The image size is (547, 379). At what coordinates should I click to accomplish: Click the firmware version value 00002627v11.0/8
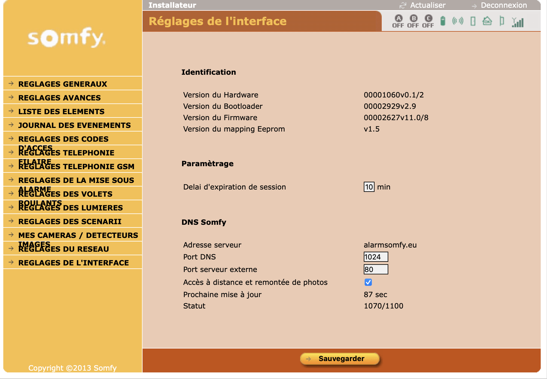pyautogui.click(x=396, y=117)
